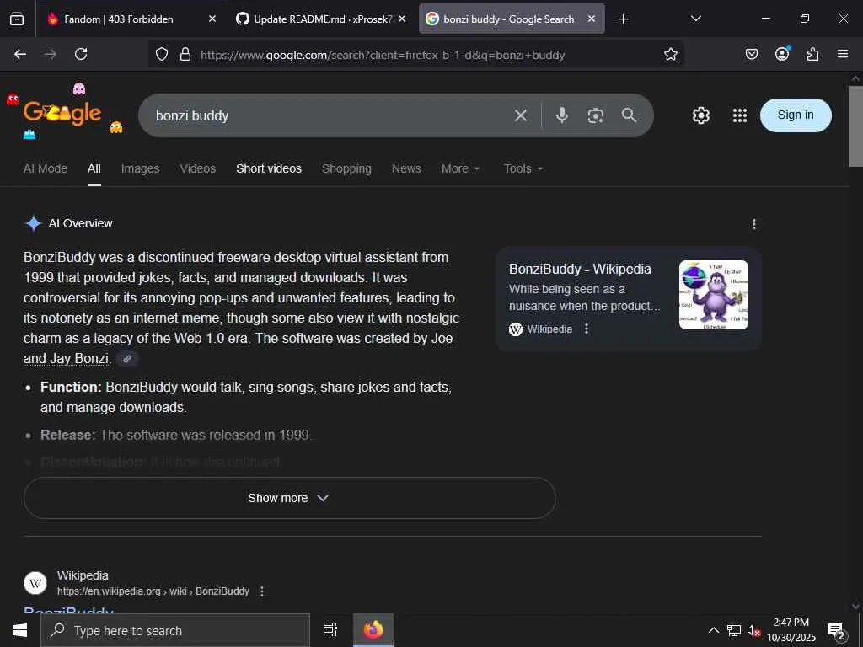Viewport: 863px width, 647px height.
Task: Select the Shopping search tab
Action: point(346,168)
